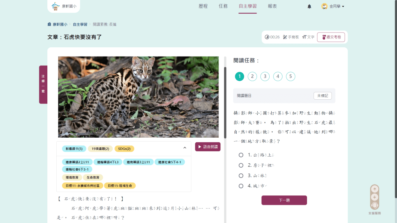The height and width of the screenshot is (223, 397).
Task: Open the 金同學 user account dropdown
Action: coord(333,7)
